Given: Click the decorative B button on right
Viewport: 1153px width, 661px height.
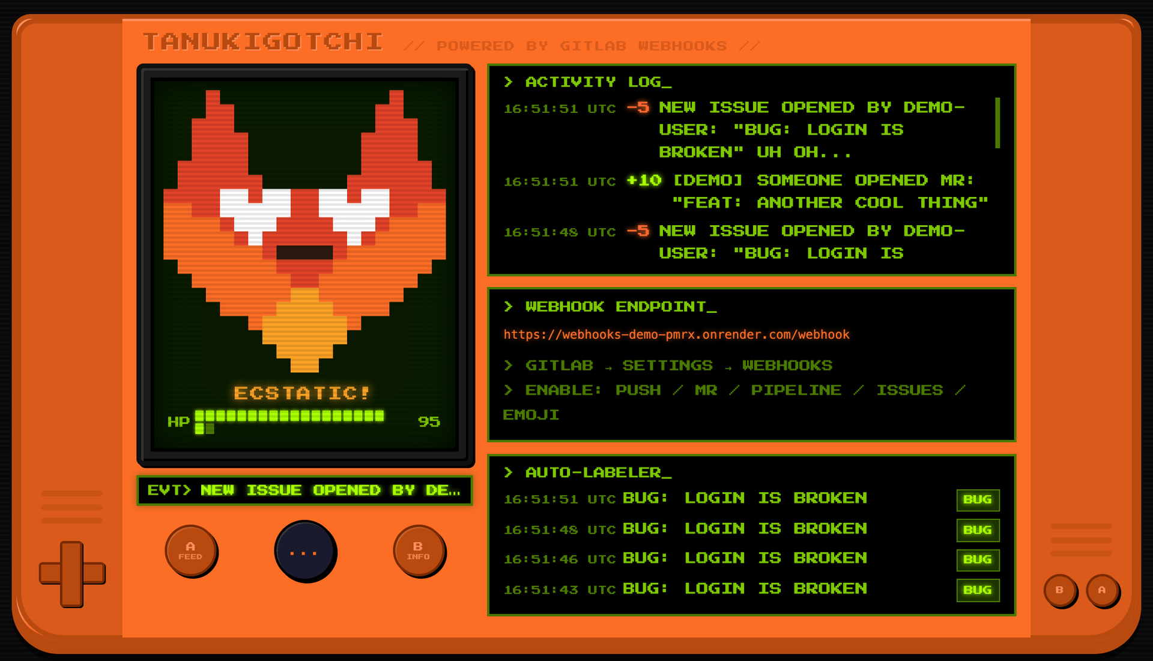Looking at the screenshot, I should coord(1060,590).
